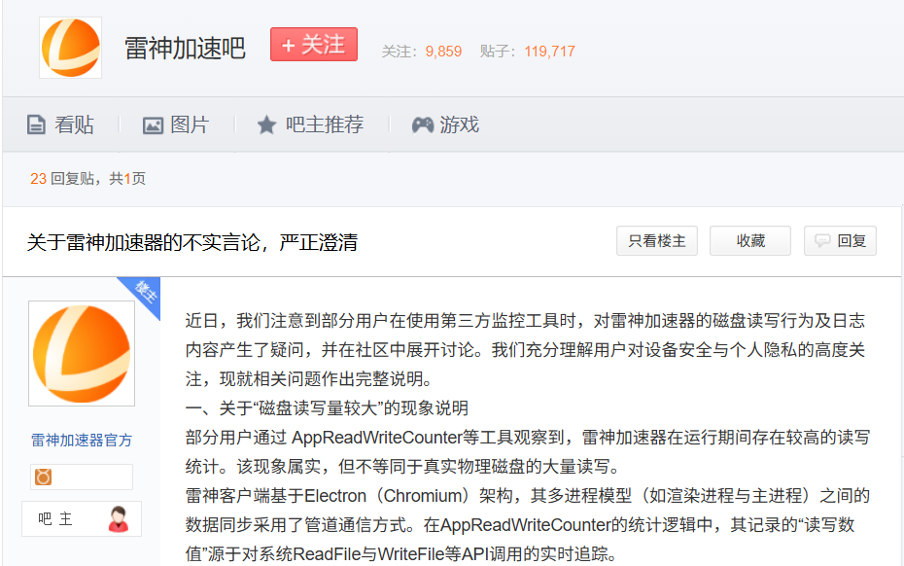Open the 雷神加速吧 forum name link

click(x=185, y=49)
